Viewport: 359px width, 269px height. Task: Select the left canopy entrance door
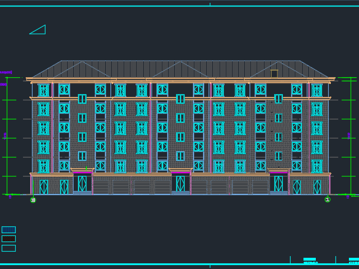coord(82,183)
